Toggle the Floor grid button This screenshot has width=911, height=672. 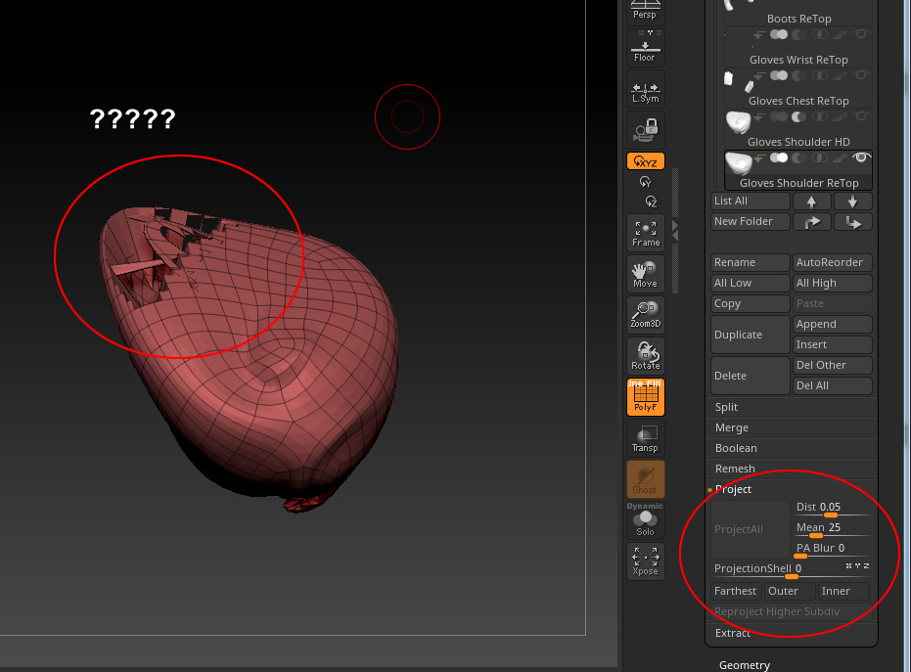pyautogui.click(x=645, y=47)
